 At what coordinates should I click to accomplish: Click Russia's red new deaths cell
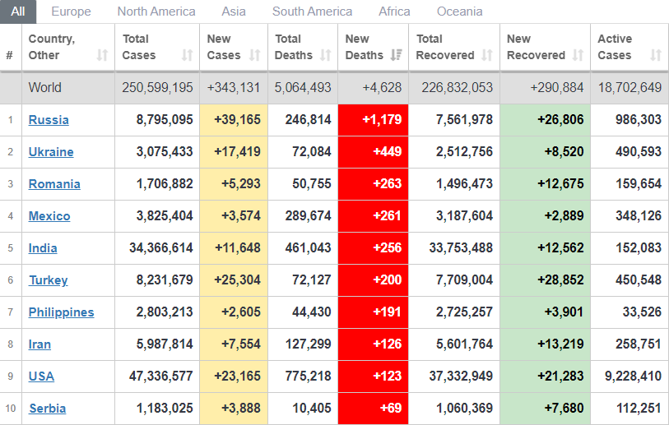[x=373, y=120]
